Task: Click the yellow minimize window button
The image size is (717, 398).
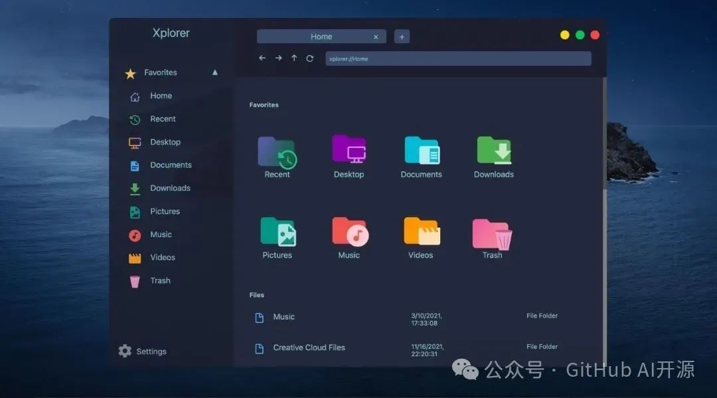Action: pyautogui.click(x=565, y=35)
